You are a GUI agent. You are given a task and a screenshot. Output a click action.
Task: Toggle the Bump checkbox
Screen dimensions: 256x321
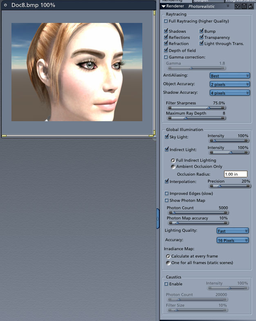click(201, 31)
